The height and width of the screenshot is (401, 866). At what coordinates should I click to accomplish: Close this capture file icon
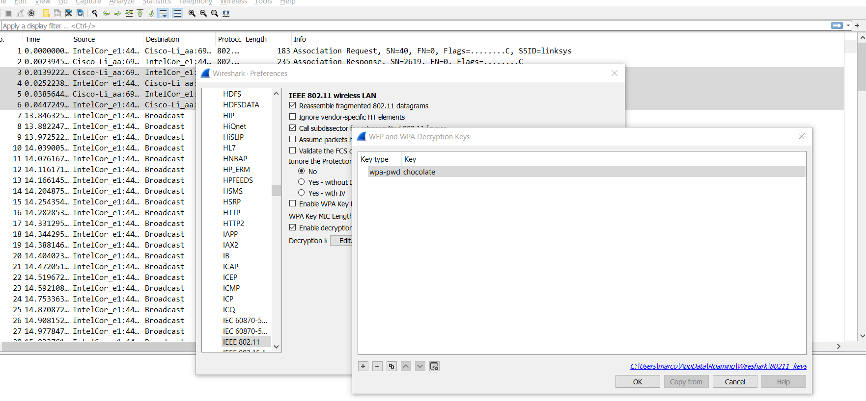69,13
